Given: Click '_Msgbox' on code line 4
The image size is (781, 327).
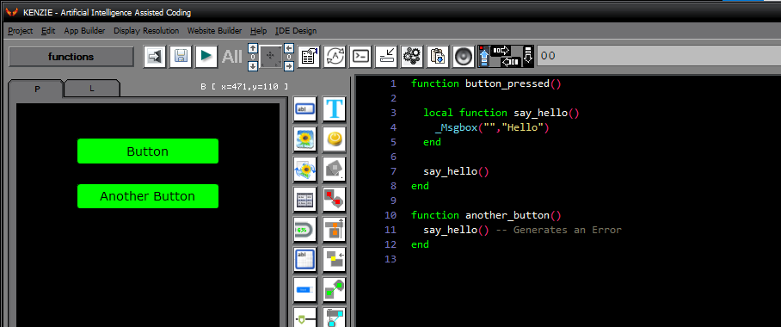Looking at the screenshot, I should click(x=456, y=127).
